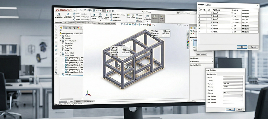Image resolution: width=268 pixels, height=119 pixels.
Task: Click the Tatim ribbon icon
Action: (128, 16)
